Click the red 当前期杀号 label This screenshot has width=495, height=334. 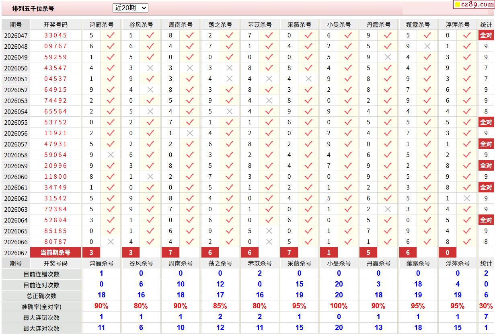pyautogui.click(x=55, y=253)
